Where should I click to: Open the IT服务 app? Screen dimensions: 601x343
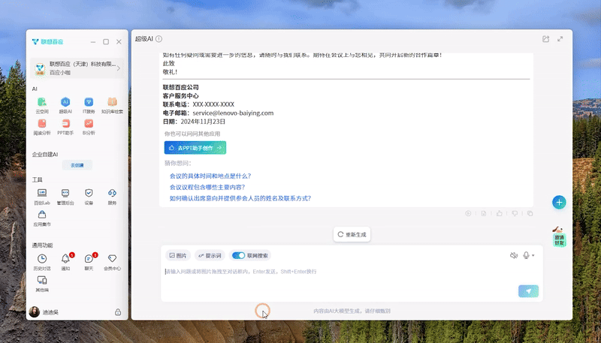point(89,105)
